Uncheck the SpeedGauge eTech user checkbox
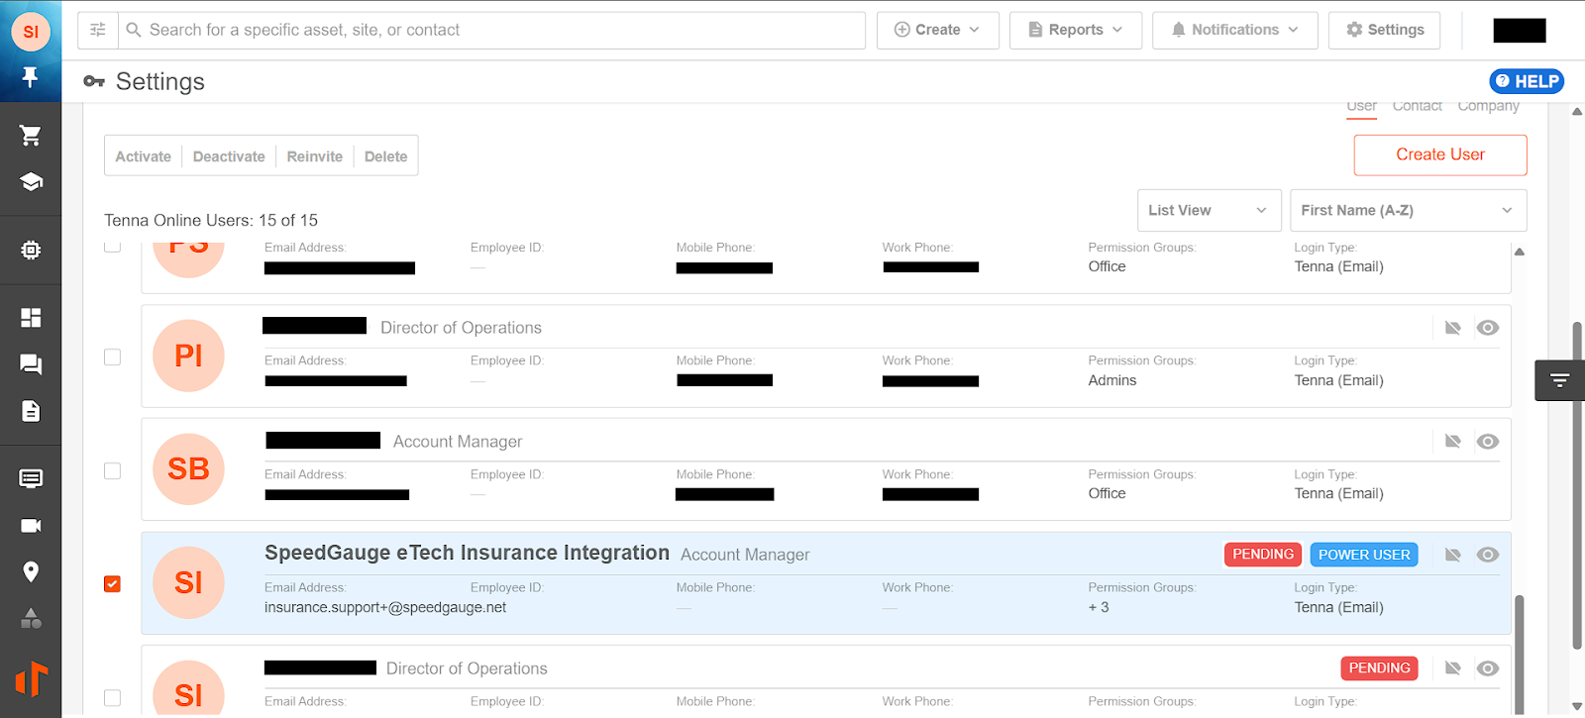The height and width of the screenshot is (718, 1585). (113, 584)
